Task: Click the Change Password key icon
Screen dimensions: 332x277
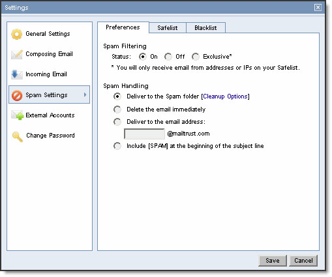Action: 18,136
